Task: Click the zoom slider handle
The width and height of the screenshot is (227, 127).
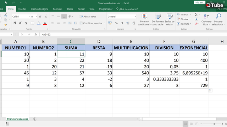Action: coord(214,124)
